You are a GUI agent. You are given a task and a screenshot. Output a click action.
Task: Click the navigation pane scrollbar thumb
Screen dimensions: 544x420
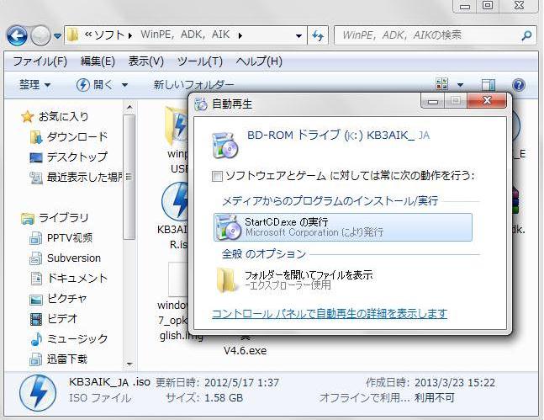pyautogui.click(x=129, y=177)
